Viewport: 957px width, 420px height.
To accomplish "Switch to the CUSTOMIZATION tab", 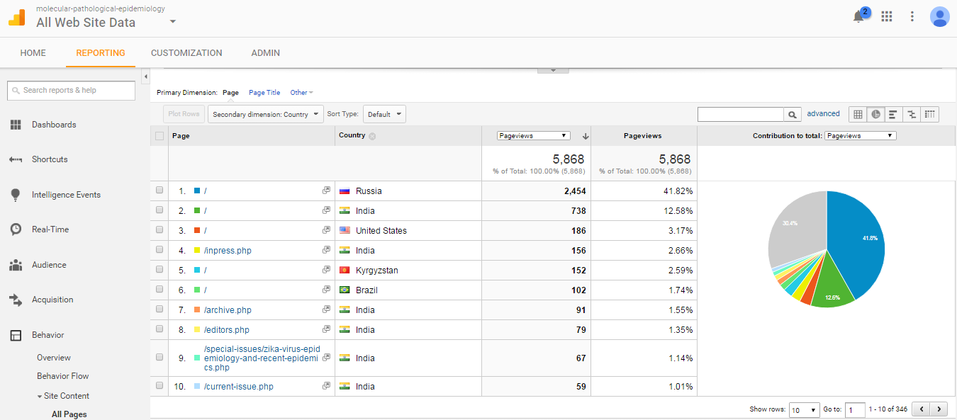I will point(186,53).
